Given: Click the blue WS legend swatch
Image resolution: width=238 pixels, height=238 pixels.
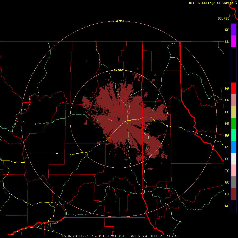Looking at the screenshot, I should pyautogui.click(x=234, y=147).
